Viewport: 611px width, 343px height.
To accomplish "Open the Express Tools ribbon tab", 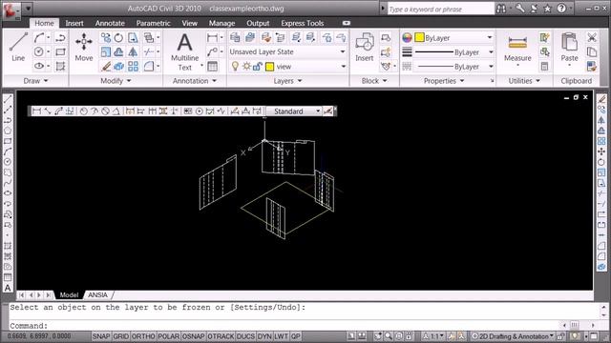I will 303,23.
